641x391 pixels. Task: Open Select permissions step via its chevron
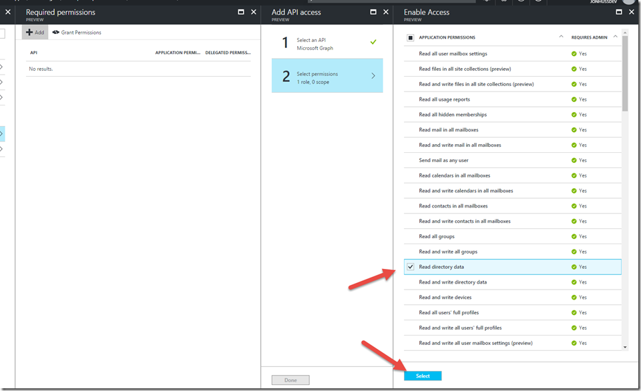[373, 75]
